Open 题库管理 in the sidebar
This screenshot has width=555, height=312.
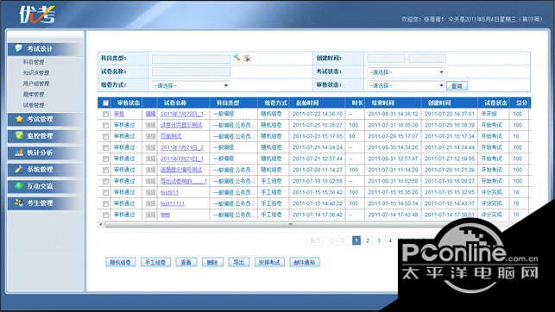[34, 94]
